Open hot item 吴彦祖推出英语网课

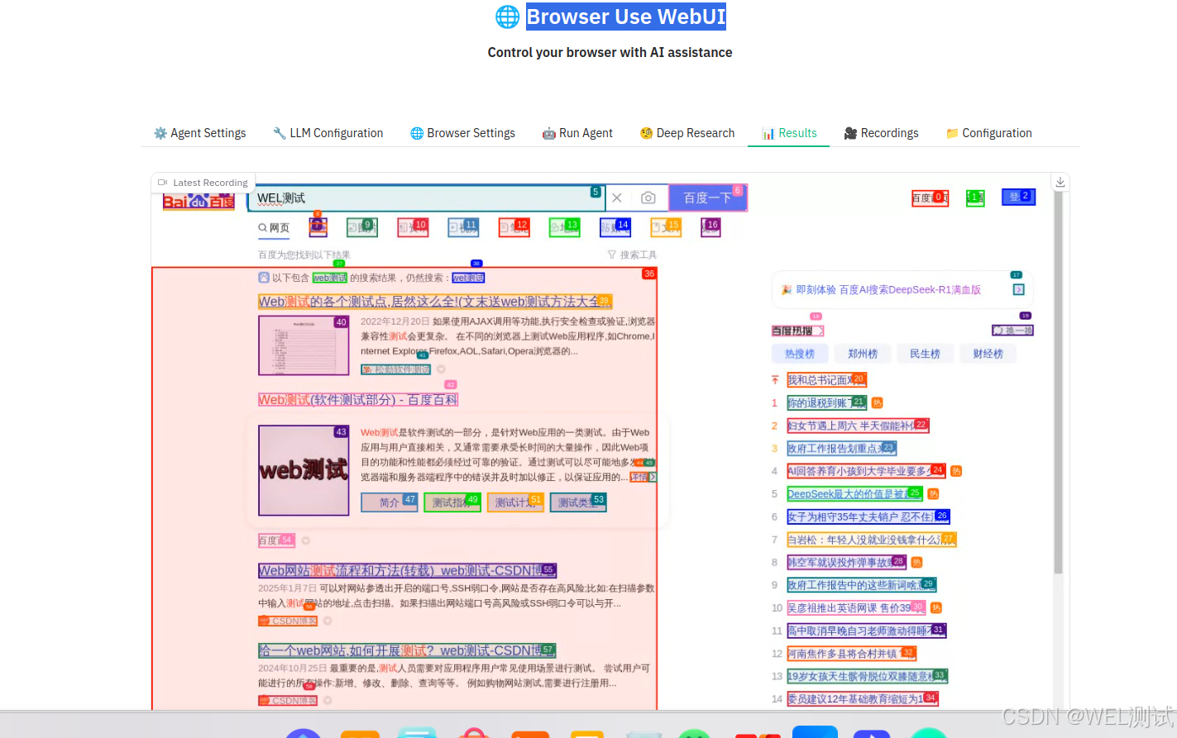[856, 607]
